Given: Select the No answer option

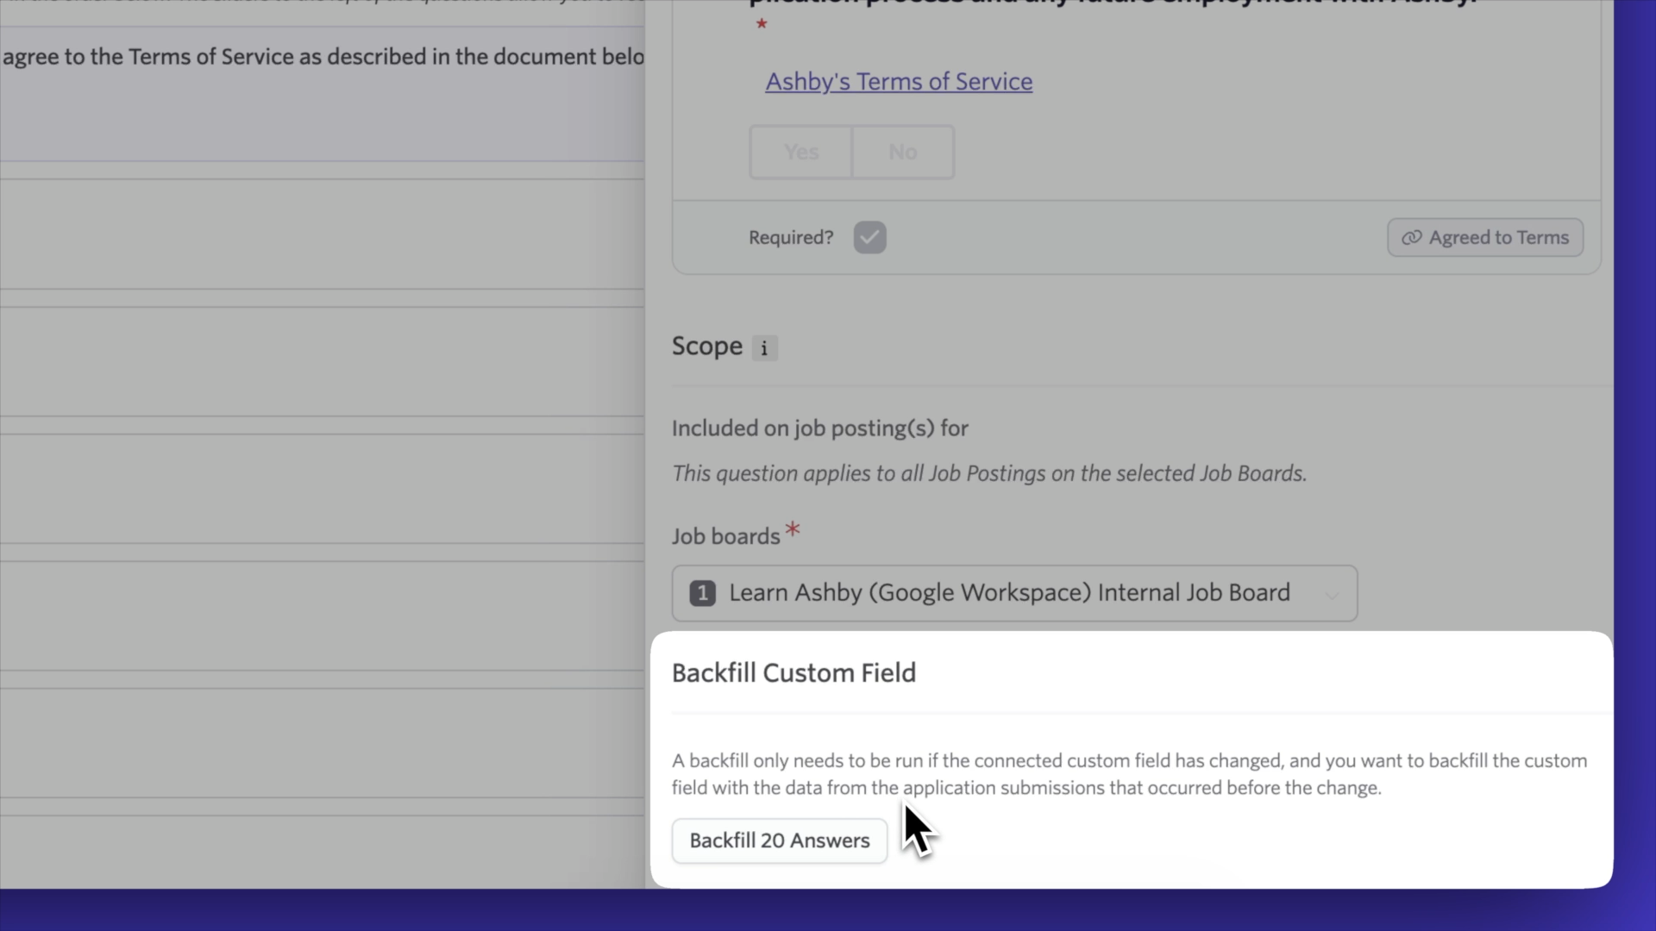Looking at the screenshot, I should click(x=903, y=153).
